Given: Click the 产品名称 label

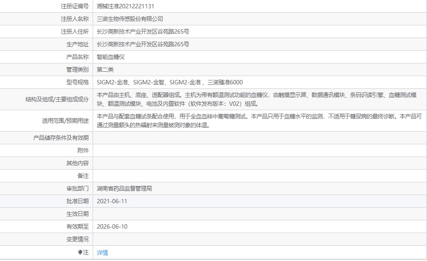Looking at the screenshot, I should tap(77, 57).
